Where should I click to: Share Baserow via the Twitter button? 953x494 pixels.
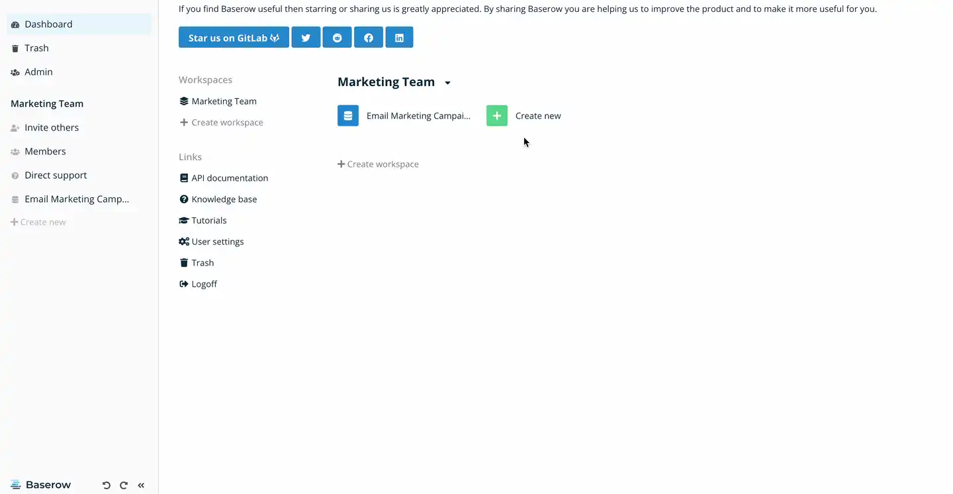tap(306, 37)
